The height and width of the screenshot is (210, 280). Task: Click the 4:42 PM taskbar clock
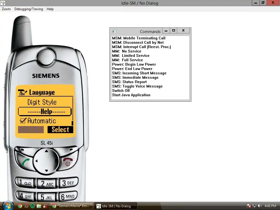tap(270, 206)
